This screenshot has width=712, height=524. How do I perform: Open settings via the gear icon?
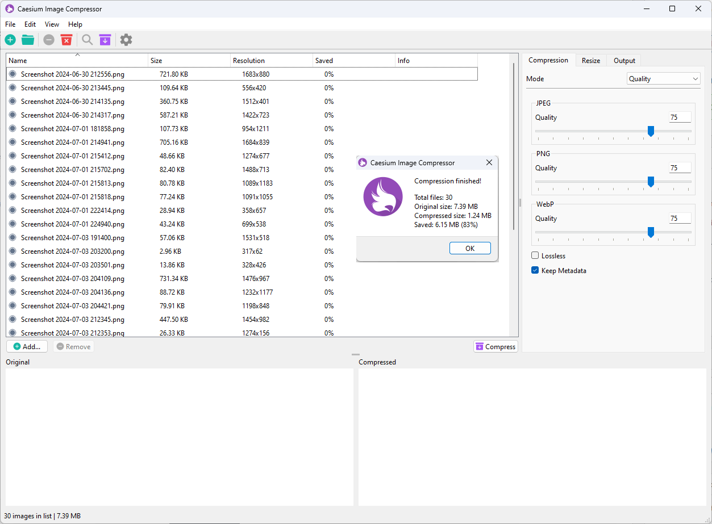click(126, 40)
